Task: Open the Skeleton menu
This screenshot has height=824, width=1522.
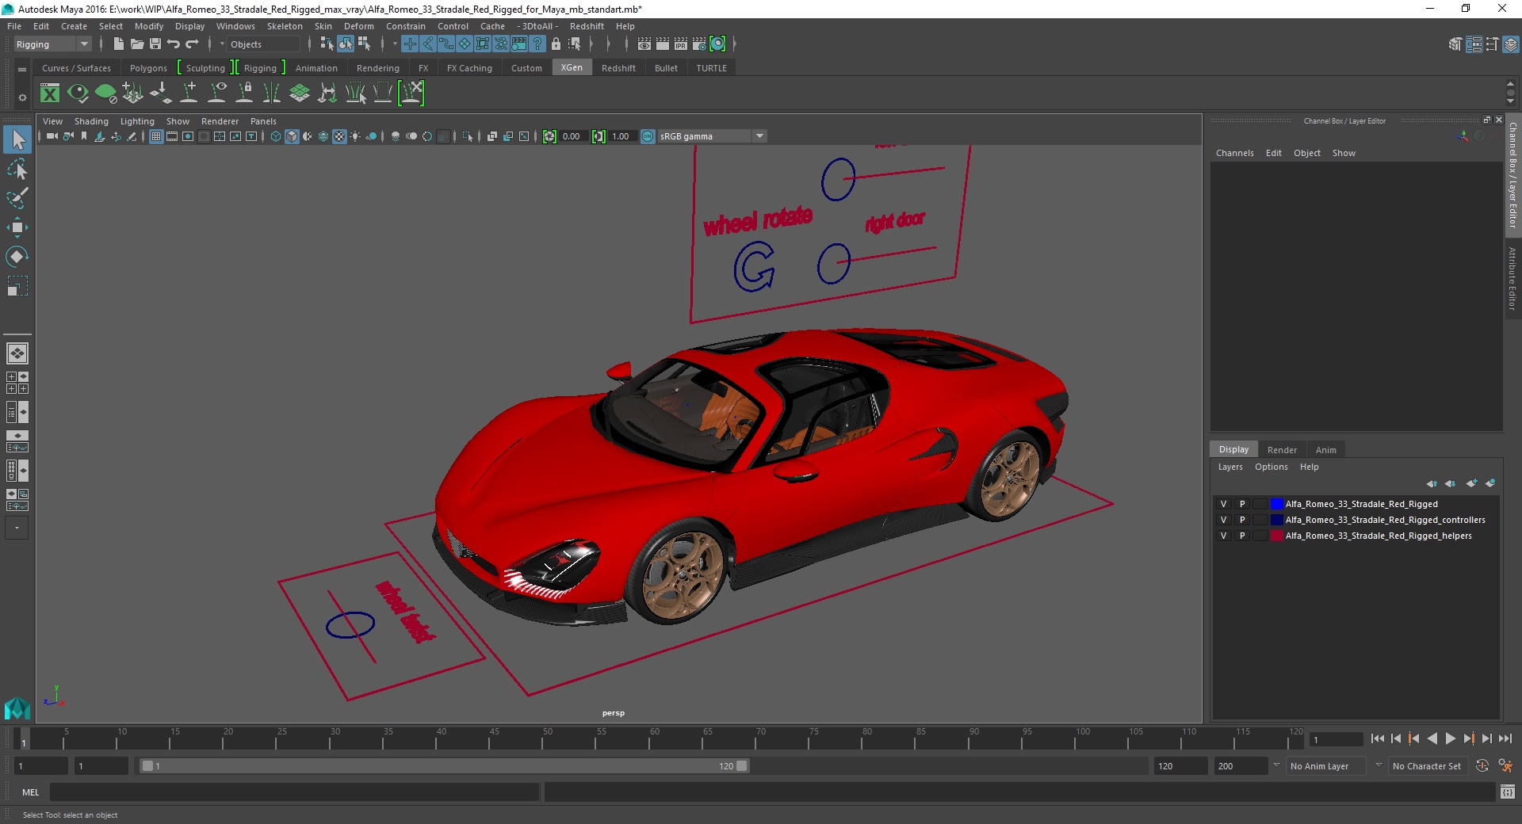Action: [x=285, y=26]
